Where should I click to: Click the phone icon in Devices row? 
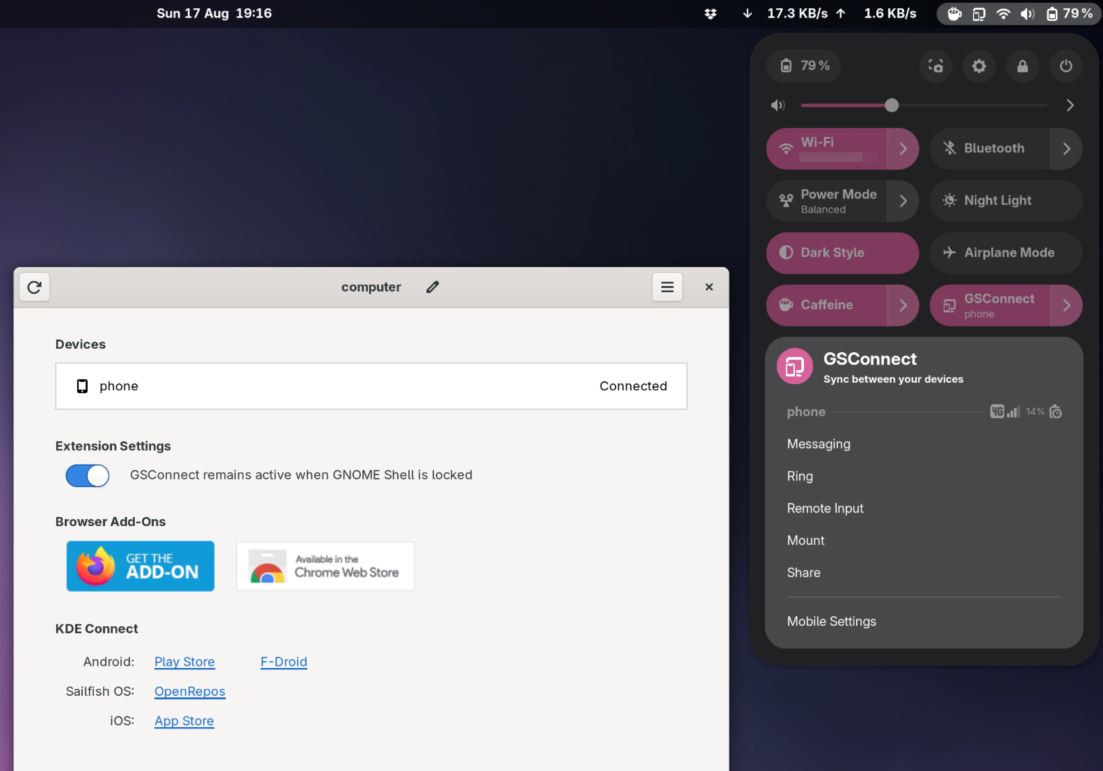(x=82, y=386)
